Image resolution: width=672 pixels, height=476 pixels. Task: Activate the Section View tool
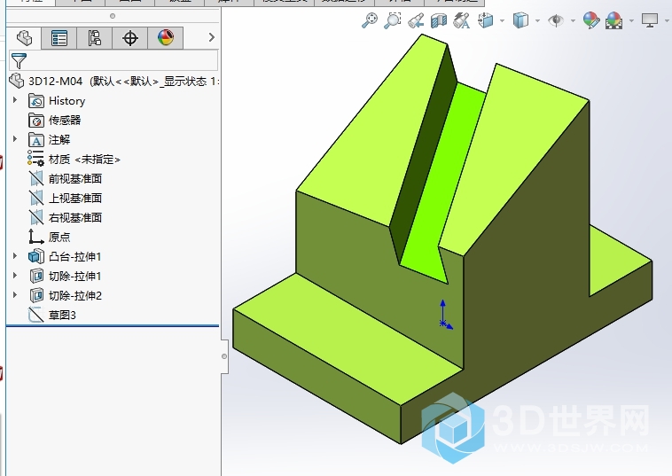click(x=438, y=20)
